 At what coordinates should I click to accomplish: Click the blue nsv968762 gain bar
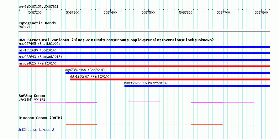(197, 86)
